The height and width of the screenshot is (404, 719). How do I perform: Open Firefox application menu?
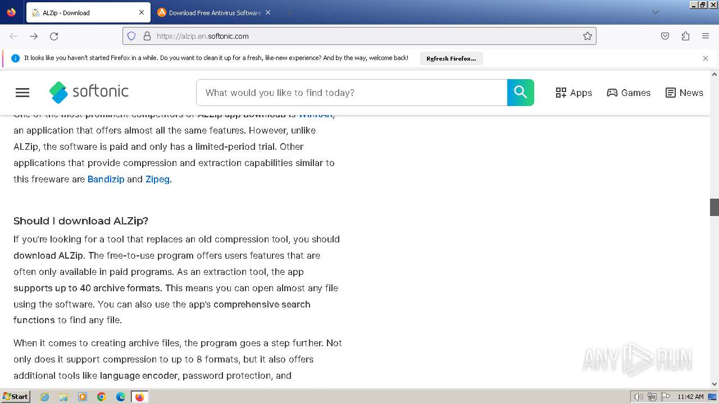pos(706,36)
